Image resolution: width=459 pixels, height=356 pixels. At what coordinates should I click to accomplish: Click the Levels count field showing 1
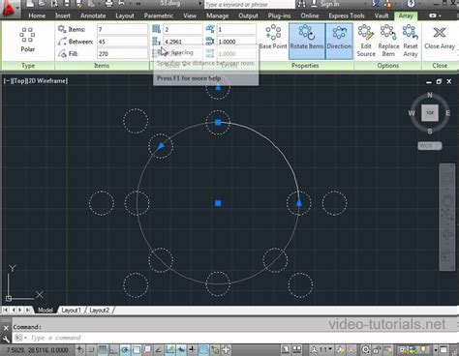coord(236,29)
